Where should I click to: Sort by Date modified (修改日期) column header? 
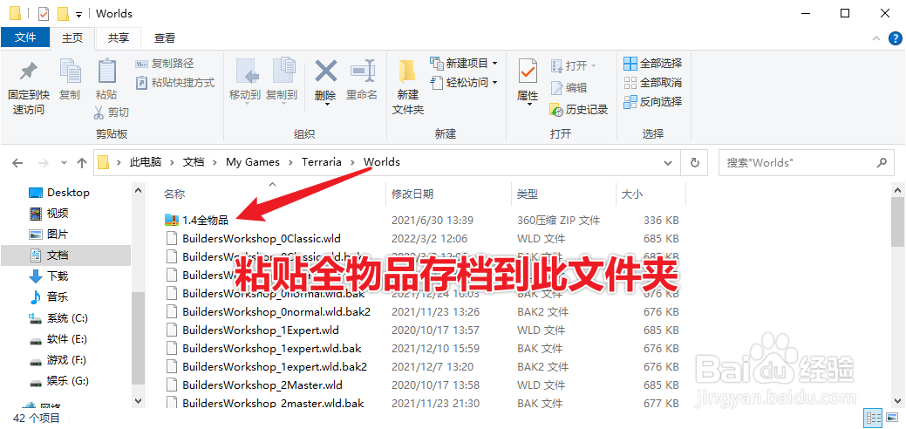(x=412, y=194)
